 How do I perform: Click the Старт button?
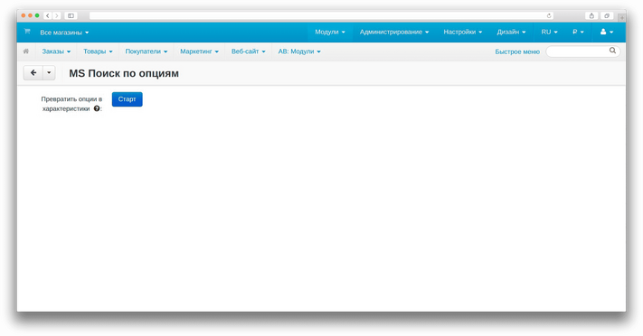tap(128, 99)
